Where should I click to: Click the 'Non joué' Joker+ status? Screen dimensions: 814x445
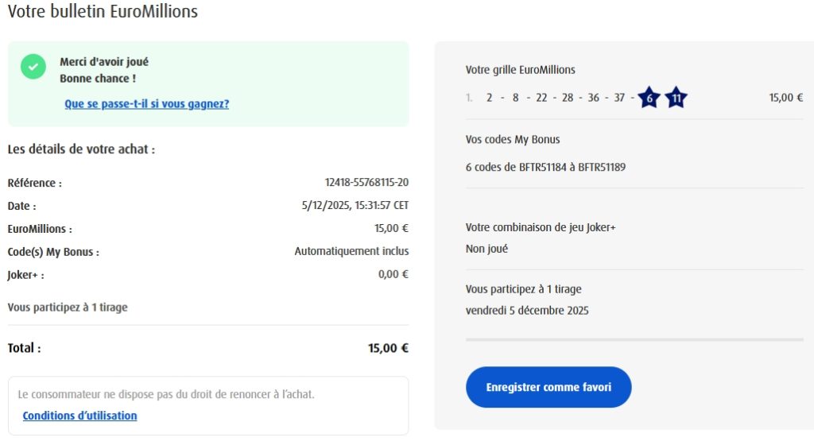click(486, 249)
